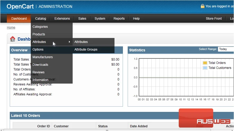Click the OpenCart logo
The image size is (234, 131).
tap(20, 6)
